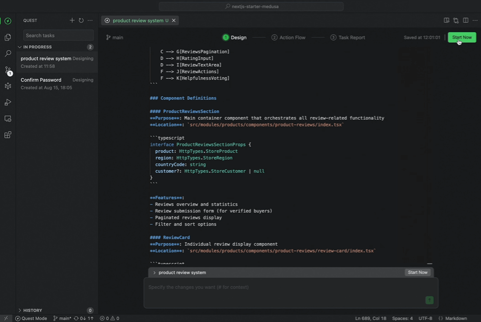Click the 'Saved at 12:01:01' status text
Viewport: 481px width, 322px height.
point(422,37)
